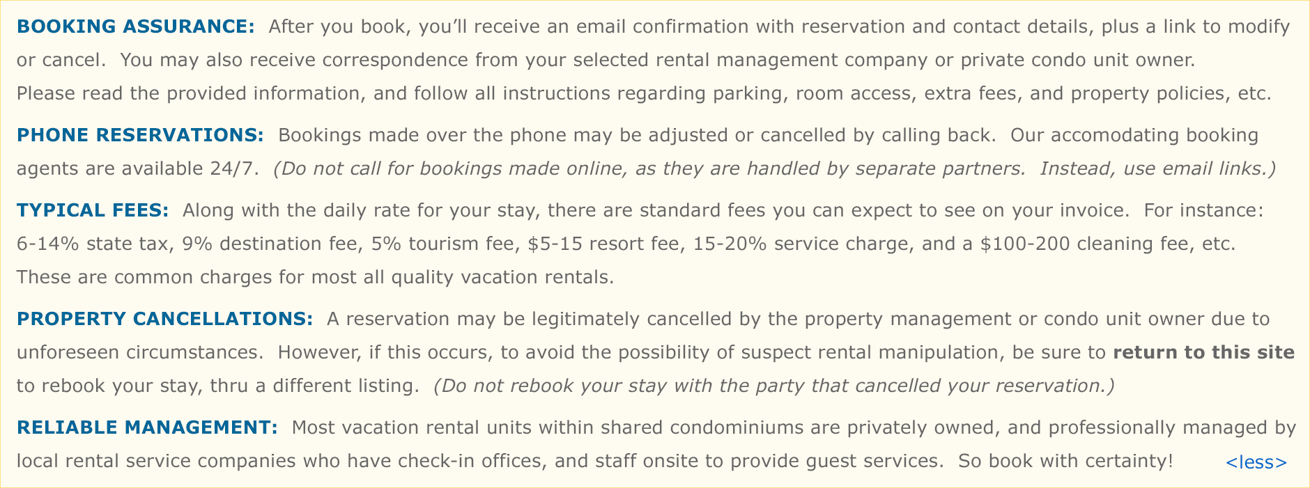Collapse the text with the <less> link

pyautogui.click(x=1256, y=462)
